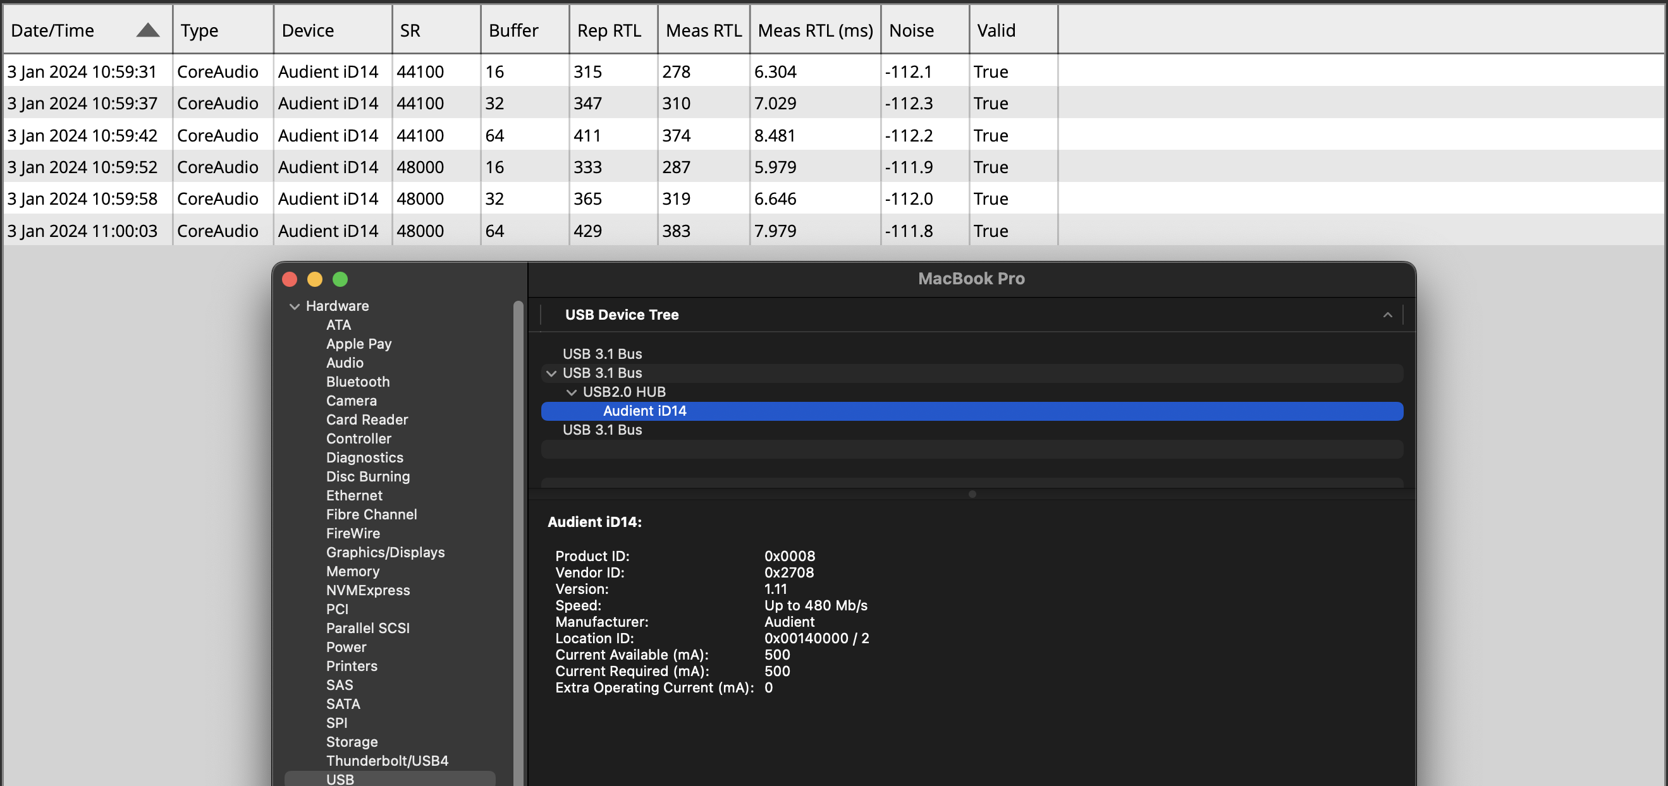The height and width of the screenshot is (786, 1668).
Task: Select Graphics/Displays in the sidebar
Action: pyautogui.click(x=385, y=552)
